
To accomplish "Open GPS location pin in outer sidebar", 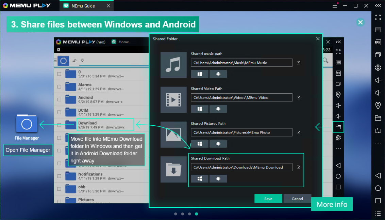I will 378,106.
